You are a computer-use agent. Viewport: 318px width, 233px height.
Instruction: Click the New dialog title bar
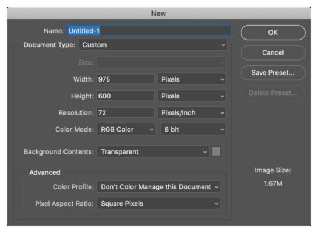[159, 13]
